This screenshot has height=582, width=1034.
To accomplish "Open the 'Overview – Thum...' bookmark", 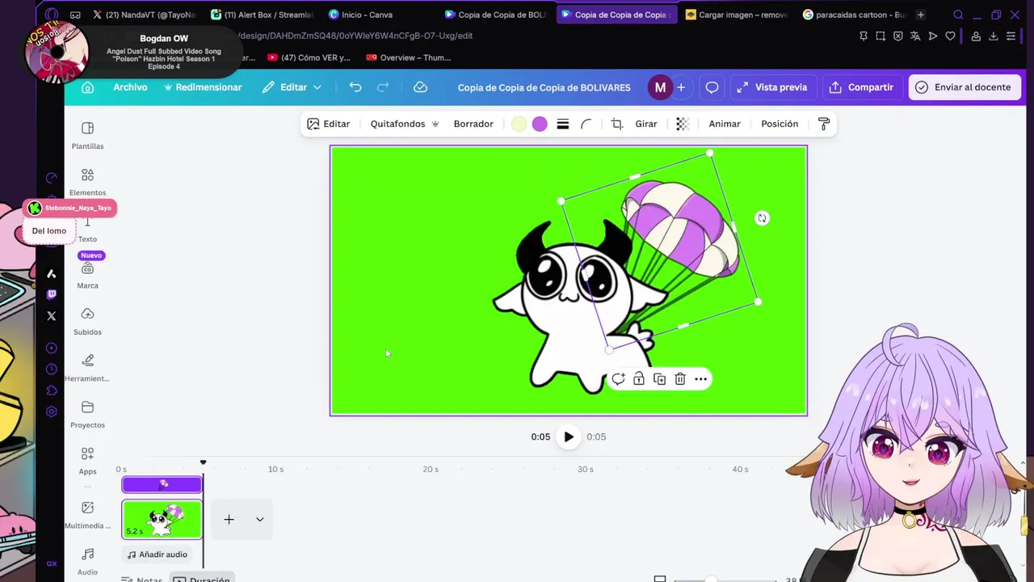I will pos(409,57).
